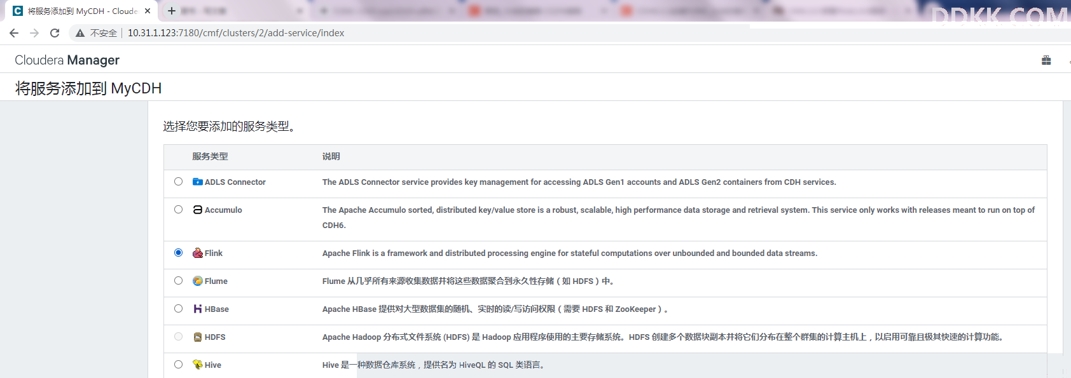Click the 'HDFS' service name
This screenshot has height=378, width=1071.
[x=215, y=337]
